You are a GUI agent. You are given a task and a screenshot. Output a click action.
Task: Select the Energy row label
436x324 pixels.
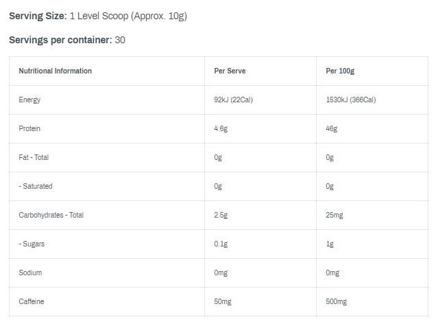click(x=29, y=100)
